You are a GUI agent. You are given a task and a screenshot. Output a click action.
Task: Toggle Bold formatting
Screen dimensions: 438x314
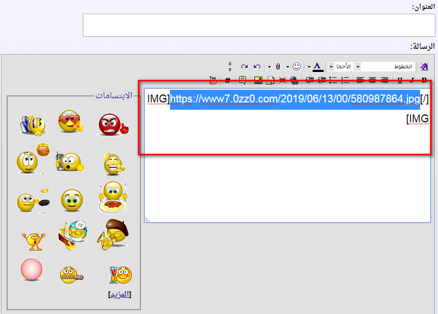click(x=424, y=80)
